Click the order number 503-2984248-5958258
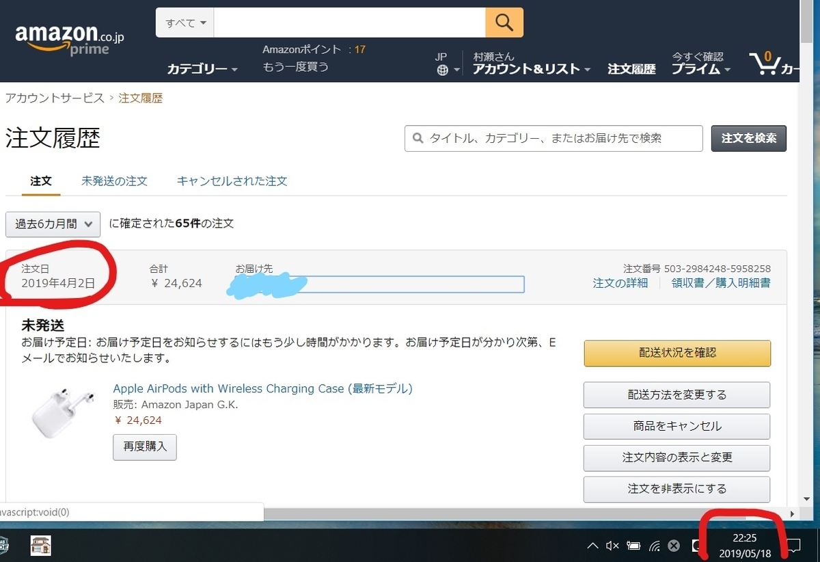820x562 pixels. coord(717,269)
